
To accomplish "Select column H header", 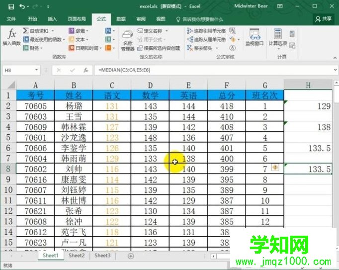I will click(308, 85).
